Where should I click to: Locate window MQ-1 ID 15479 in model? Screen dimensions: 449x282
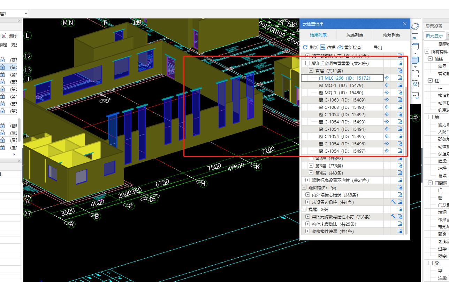point(387,85)
